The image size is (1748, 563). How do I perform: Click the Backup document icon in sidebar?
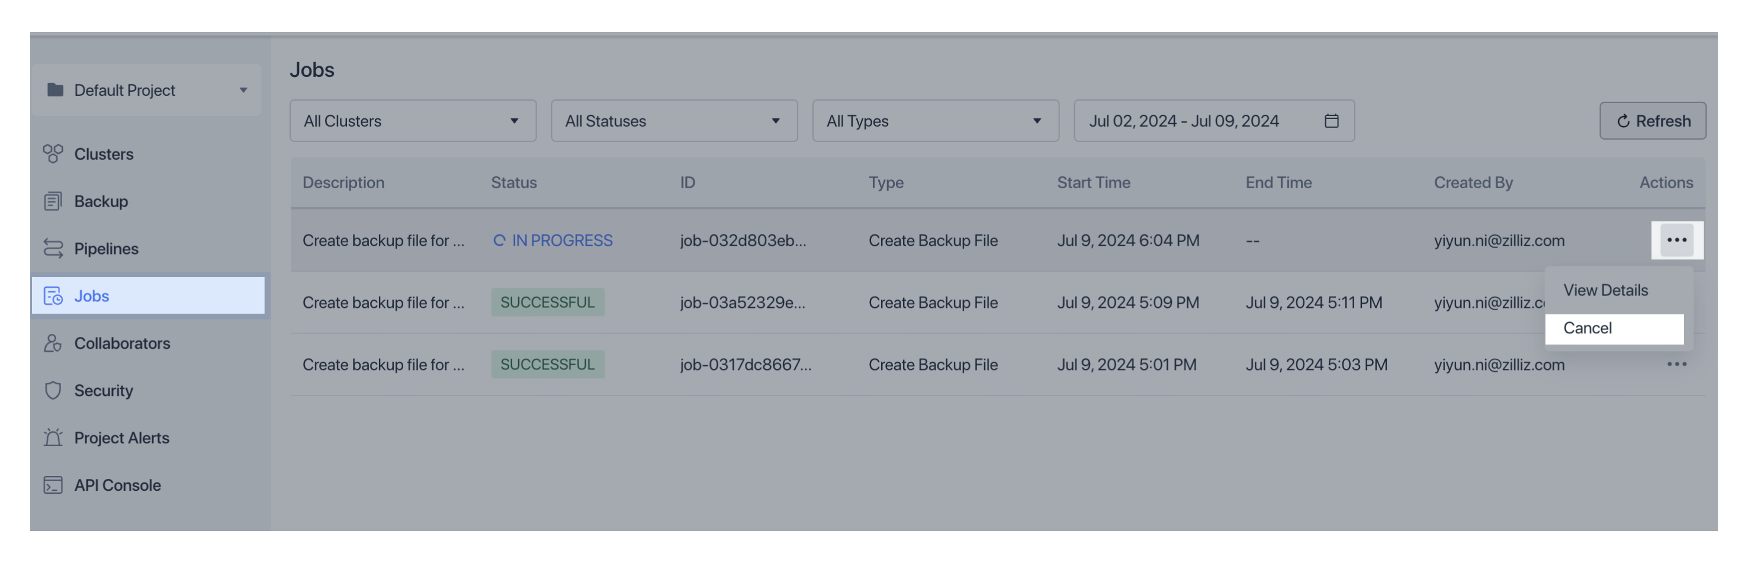[53, 201]
